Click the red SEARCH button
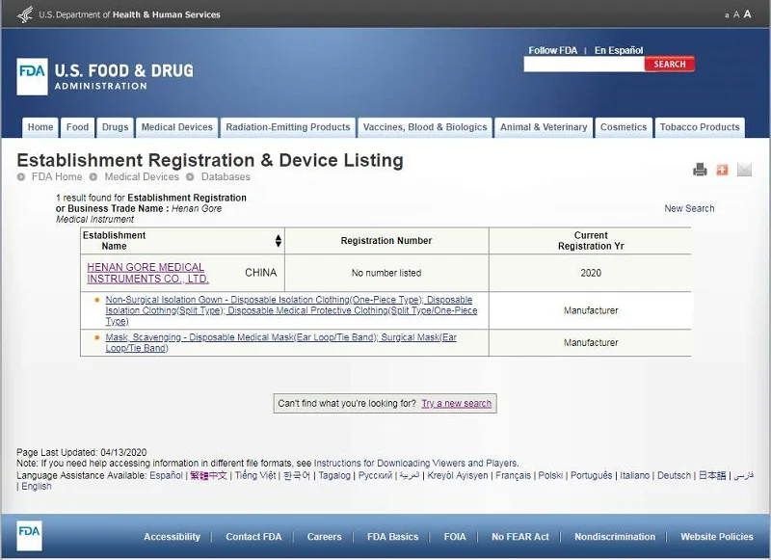771x560 pixels. tap(670, 64)
